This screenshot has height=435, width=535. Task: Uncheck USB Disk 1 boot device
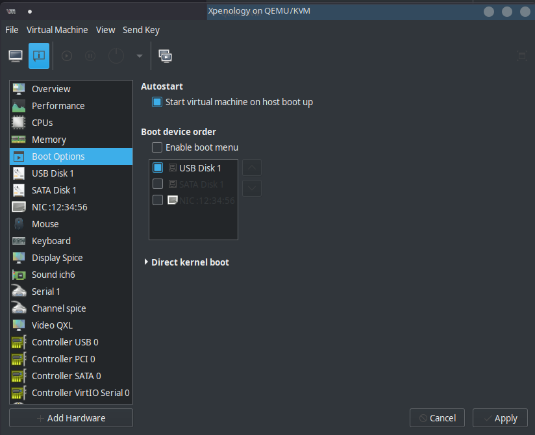(158, 168)
